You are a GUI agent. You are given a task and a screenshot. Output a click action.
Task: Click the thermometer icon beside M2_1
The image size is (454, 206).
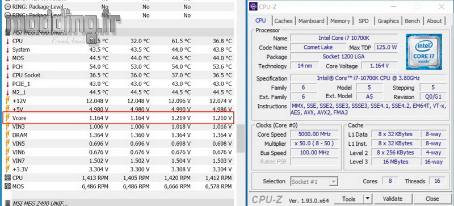pos(7,93)
